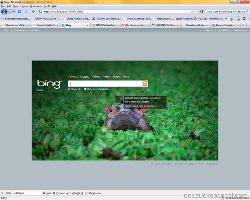Open listen | triple j bookmark
250x200 pixels.
click(x=162, y=19)
